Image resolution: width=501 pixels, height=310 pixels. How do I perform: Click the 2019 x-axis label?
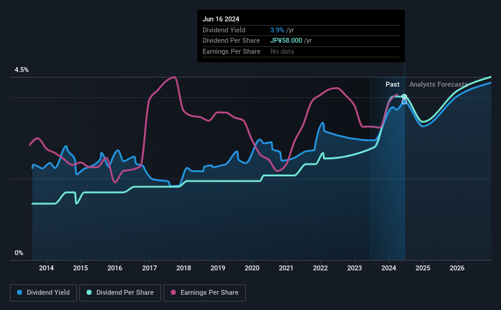click(x=218, y=268)
